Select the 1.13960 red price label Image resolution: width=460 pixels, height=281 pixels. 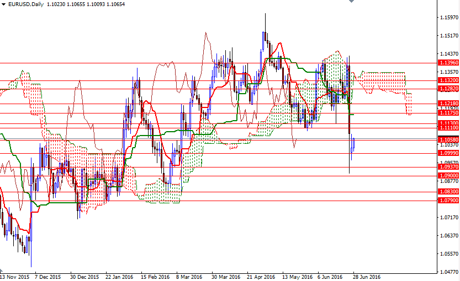pyautogui.click(x=448, y=63)
